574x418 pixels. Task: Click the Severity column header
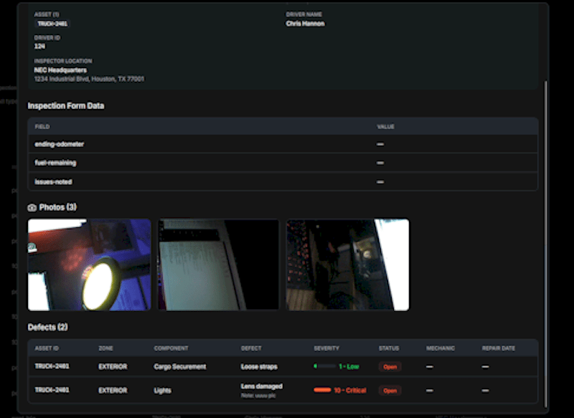tap(326, 348)
